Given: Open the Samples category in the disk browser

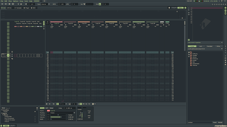Looking at the screenshot, I should point(210,46).
